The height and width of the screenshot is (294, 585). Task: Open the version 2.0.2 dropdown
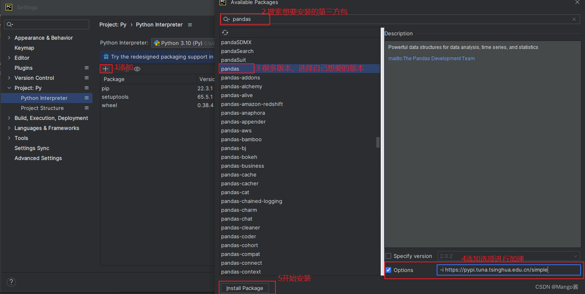coord(508,256)
